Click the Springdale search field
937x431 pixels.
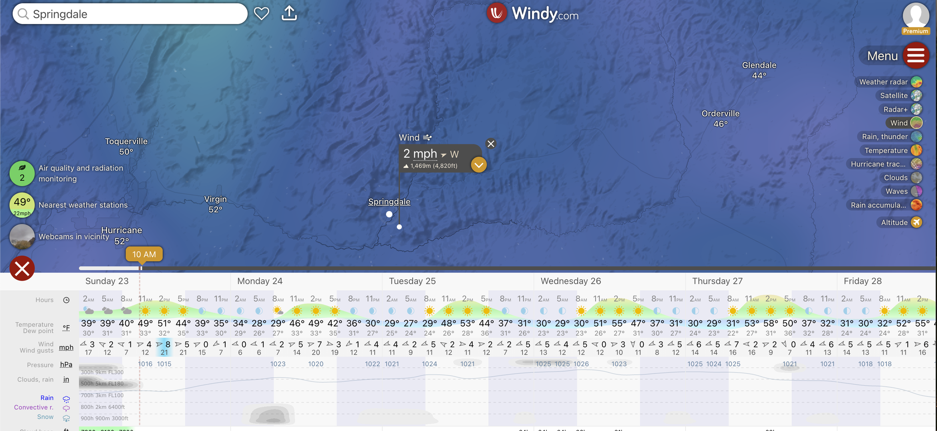(x=135, y=14)
